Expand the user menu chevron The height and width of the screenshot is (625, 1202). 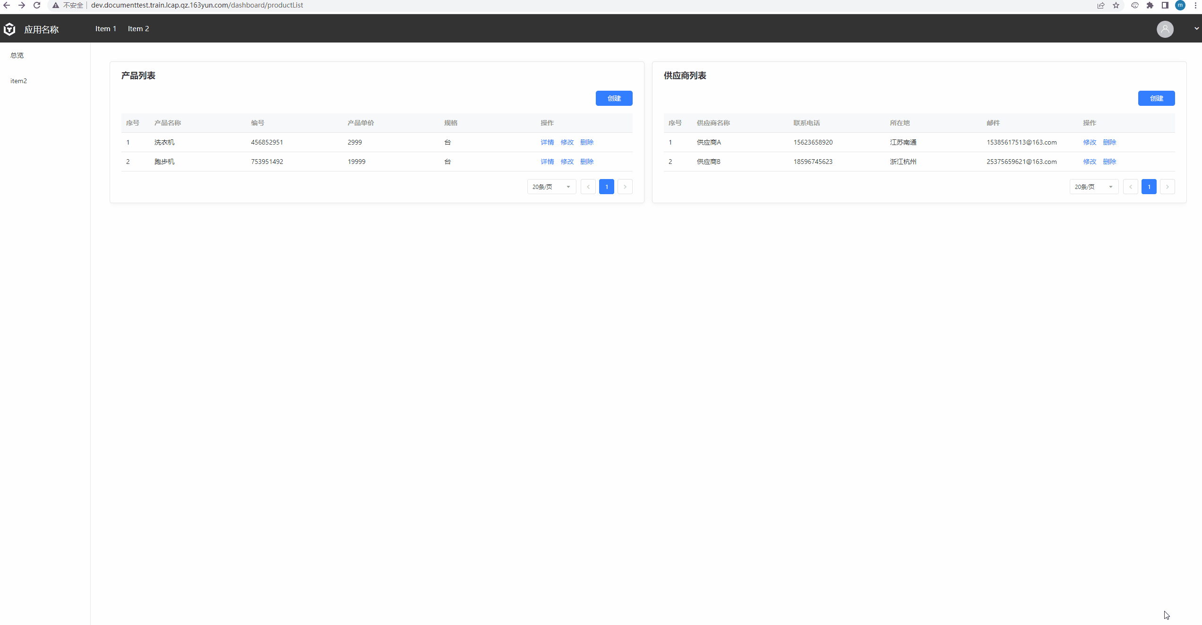tap(1196, 28)
